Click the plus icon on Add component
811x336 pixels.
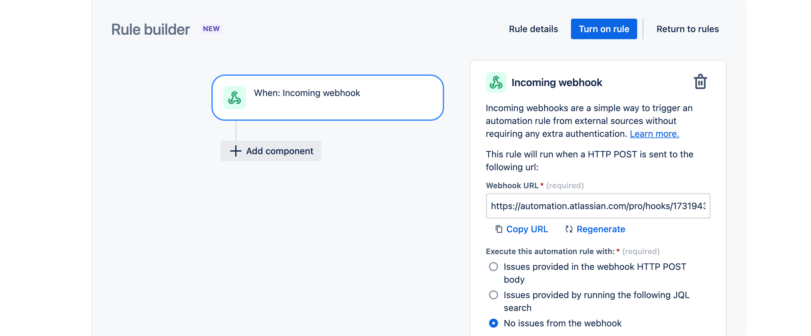click(236, 151)
